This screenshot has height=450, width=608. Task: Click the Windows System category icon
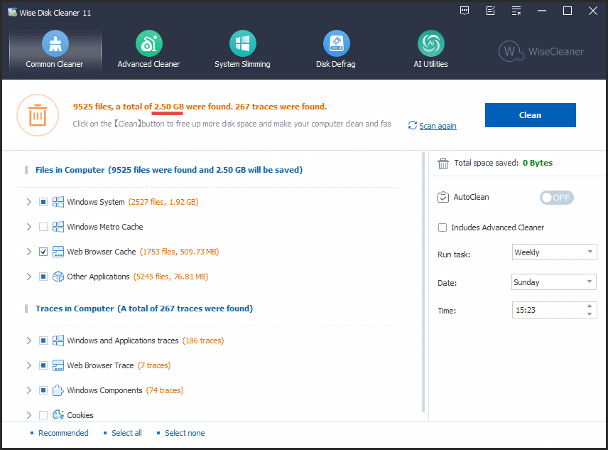58,202
